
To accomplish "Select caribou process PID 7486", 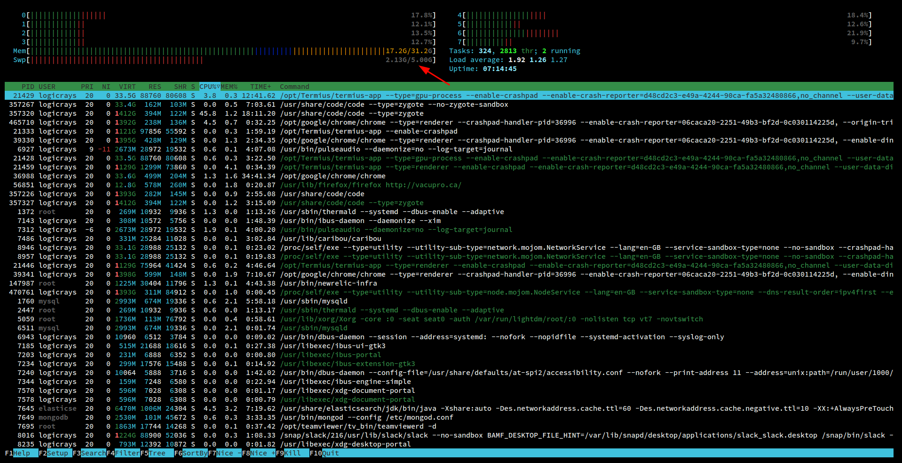I will [x=449, y=239].
